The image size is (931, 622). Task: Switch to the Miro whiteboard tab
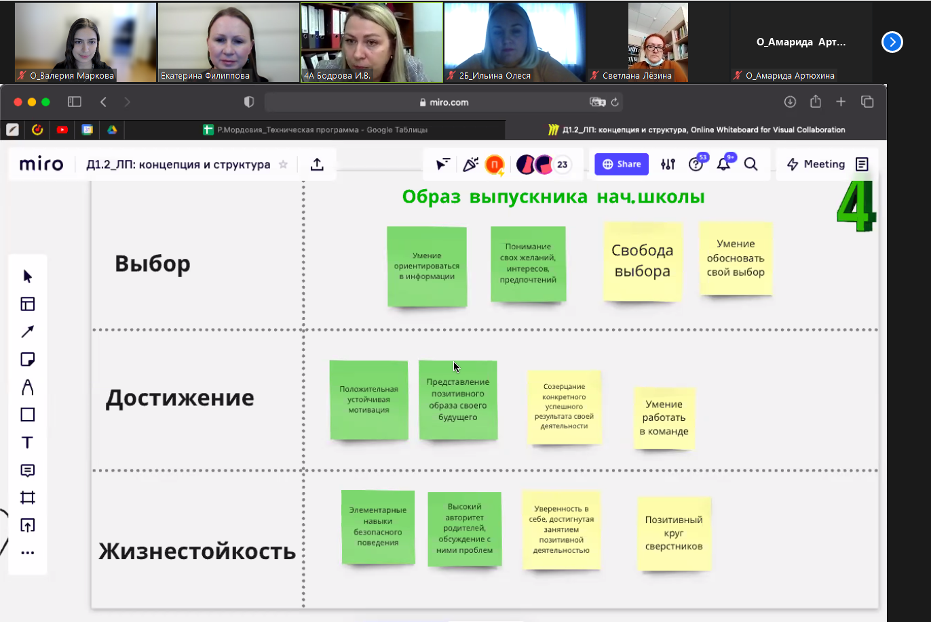tap(696, 129)
